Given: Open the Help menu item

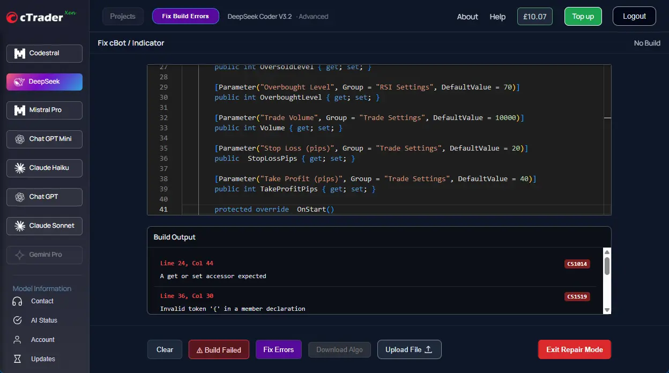Looking at the screenshot, I should coord(497,17).
